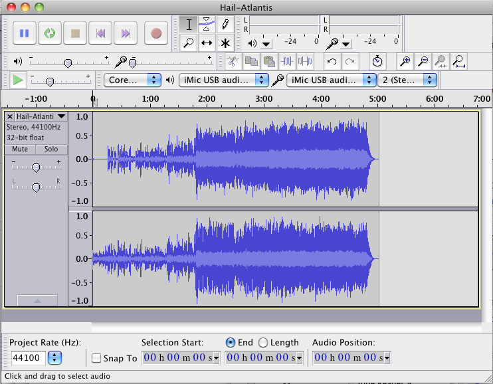This screenshot has width=493, height=384.
Task: Click the input level meter microphone icon
Action: tap(332, 44)
